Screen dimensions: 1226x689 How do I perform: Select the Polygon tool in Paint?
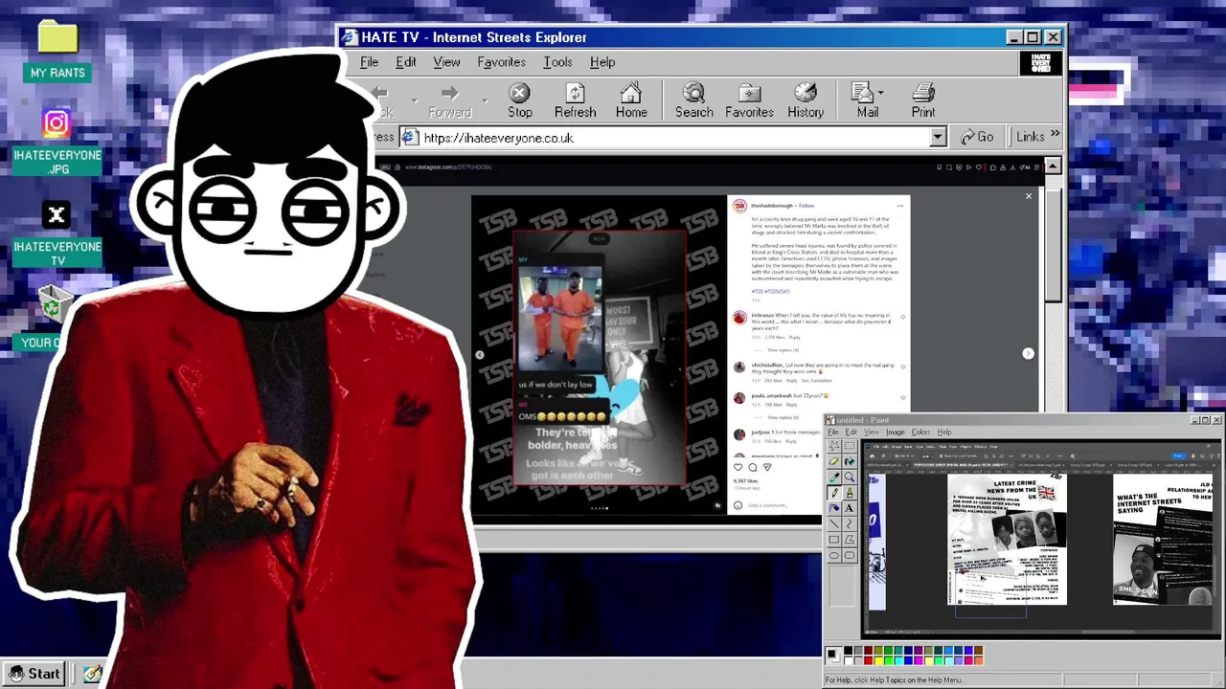[x=850, y=540]
